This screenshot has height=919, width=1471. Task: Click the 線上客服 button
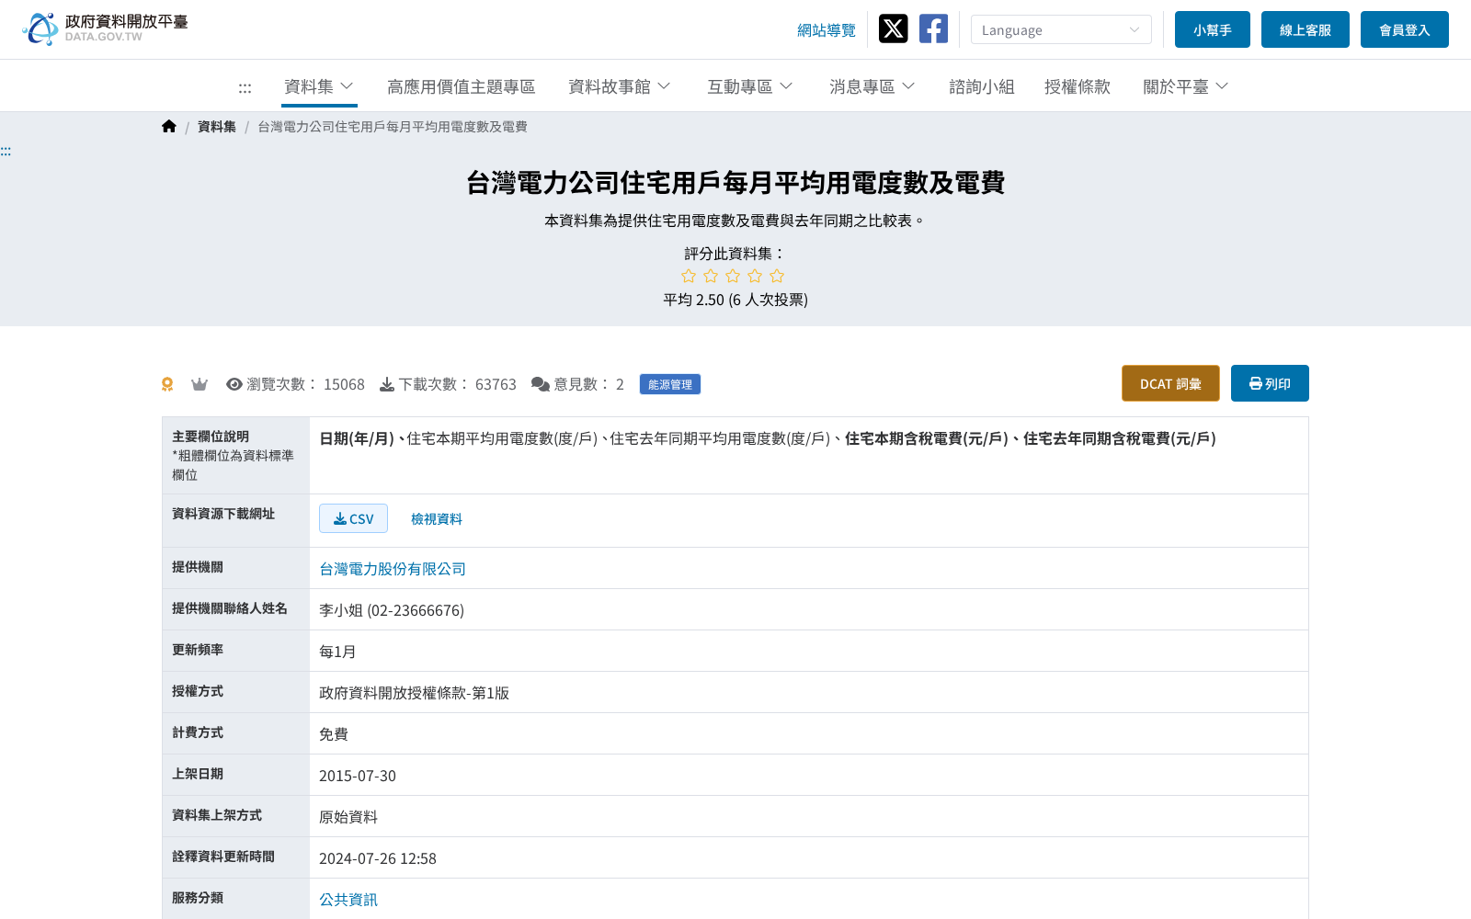[x=1306, y=29]
